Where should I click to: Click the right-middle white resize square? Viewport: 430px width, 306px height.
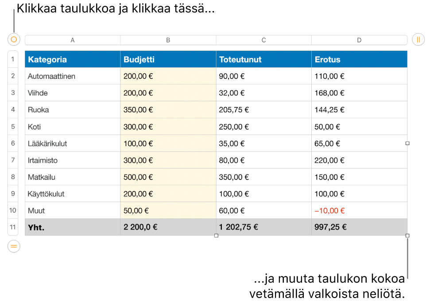coord(407,143)
